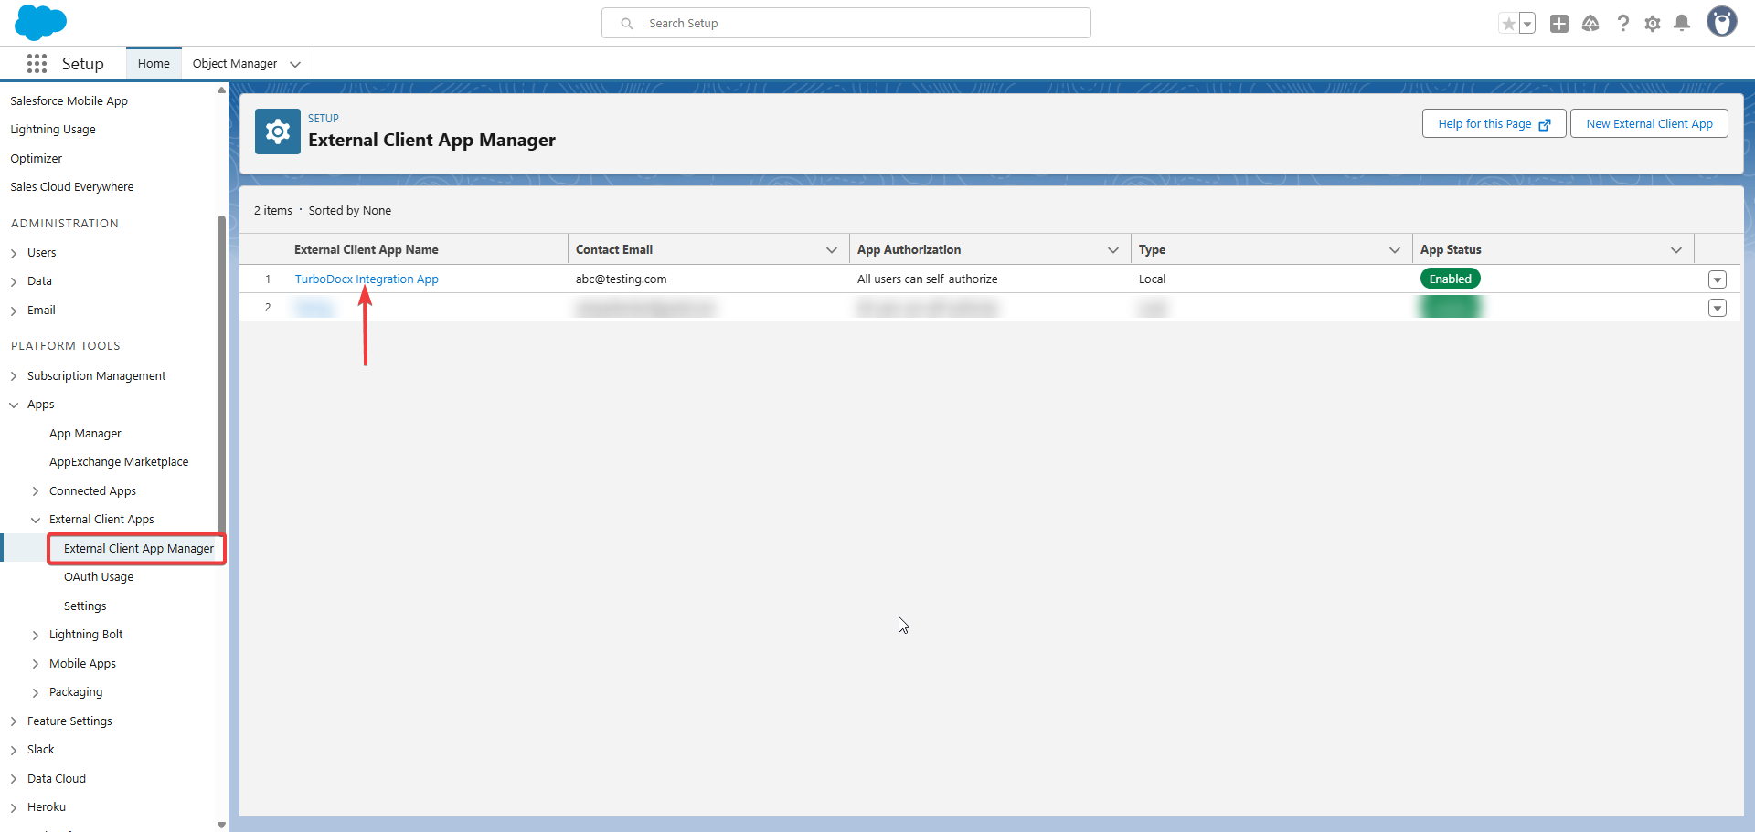Click the External Client App Name column header
1755x832 pixels.
[367, 249]
